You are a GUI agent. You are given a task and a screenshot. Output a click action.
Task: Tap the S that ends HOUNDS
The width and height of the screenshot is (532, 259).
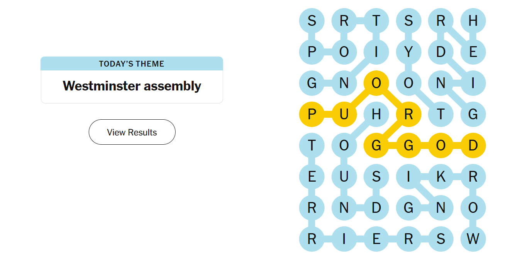(376, 177)
